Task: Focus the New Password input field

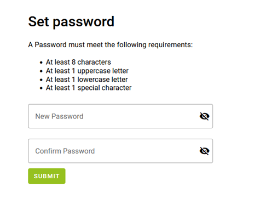Action: coord(120,116)
